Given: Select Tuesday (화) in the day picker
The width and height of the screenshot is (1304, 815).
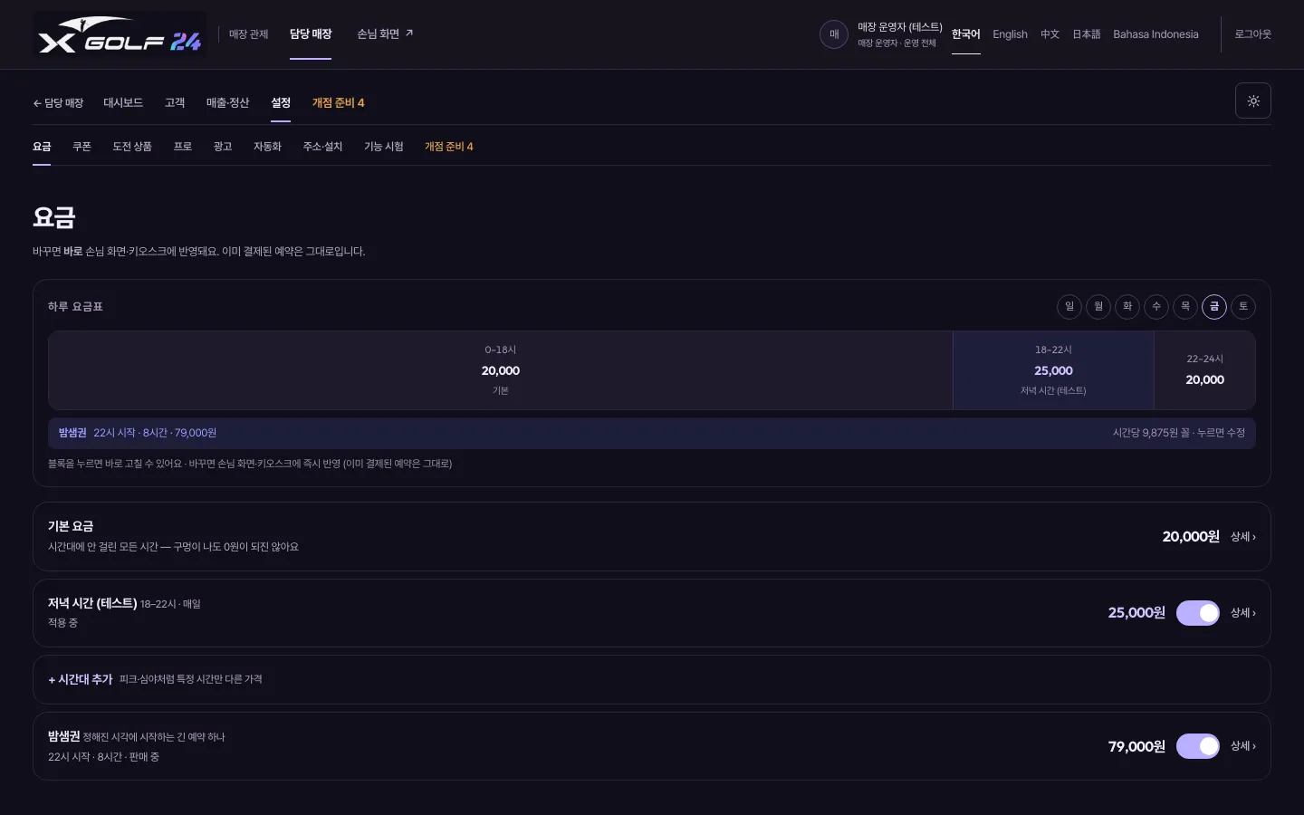Looking at the screenshot, I should coord(1127,307).
